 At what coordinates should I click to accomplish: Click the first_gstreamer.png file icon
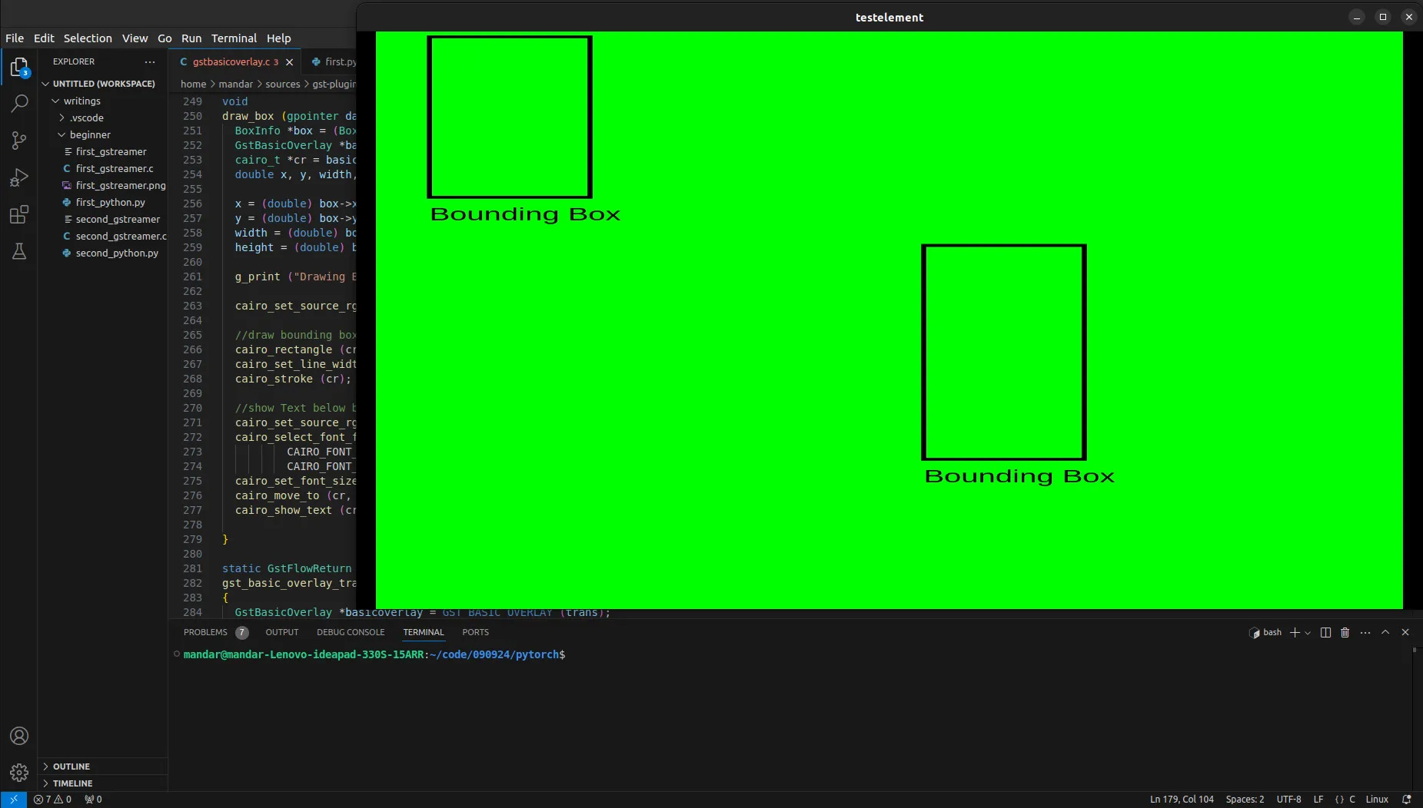(67, 185)
